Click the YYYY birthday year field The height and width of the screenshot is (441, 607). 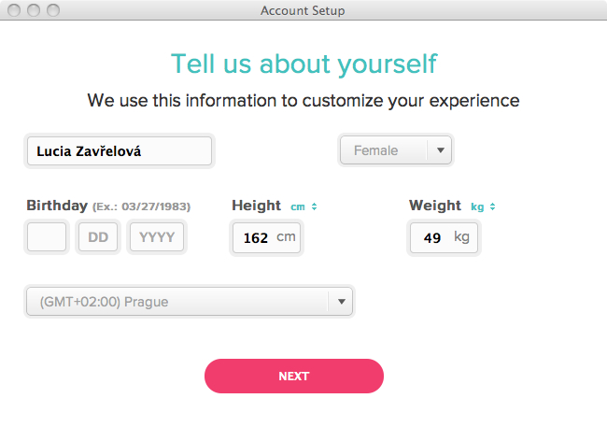coord(157,237)
